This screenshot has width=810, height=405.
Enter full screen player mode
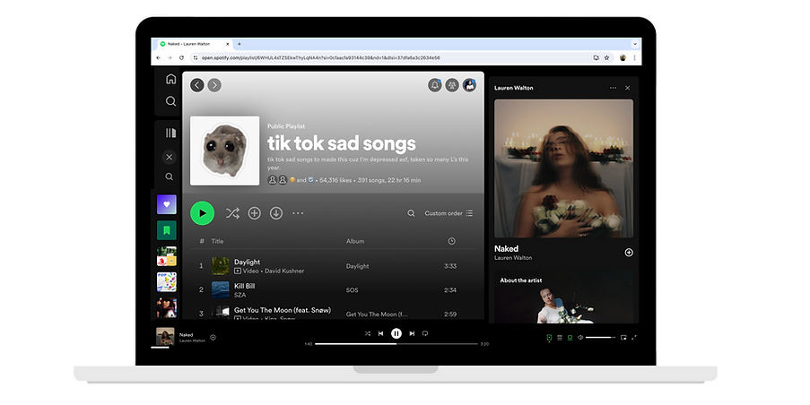coord(634,338)
